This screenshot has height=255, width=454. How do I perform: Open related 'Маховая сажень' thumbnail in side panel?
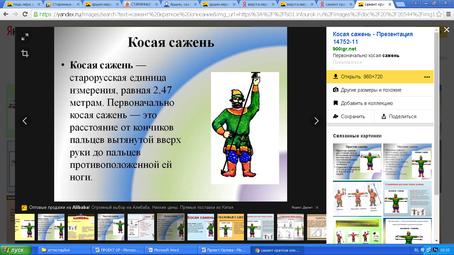[x=407, y=161]
